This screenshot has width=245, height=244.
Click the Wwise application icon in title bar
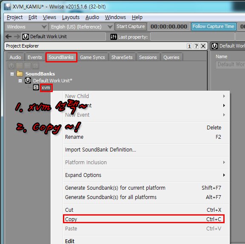pyautogui.click(x=7, y=7)
